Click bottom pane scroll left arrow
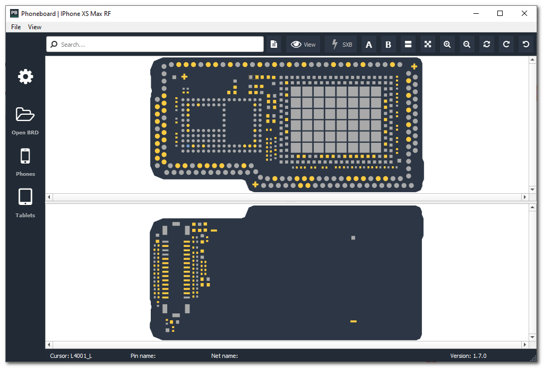 tap(49, 345)
